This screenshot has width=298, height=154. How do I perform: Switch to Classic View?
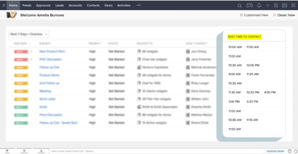tap(284, 15)
